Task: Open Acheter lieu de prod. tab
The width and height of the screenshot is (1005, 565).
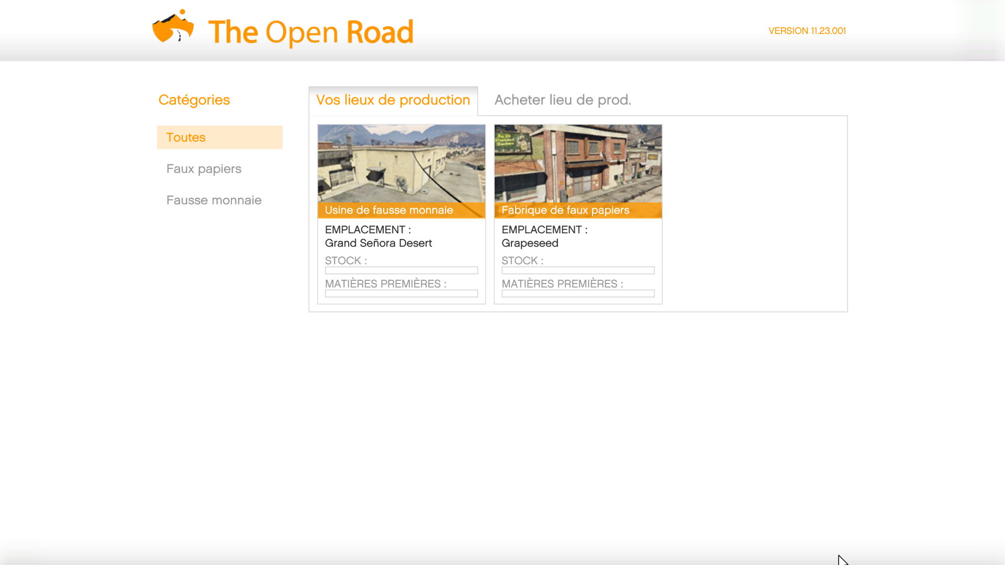Action: tap(563, 100)
